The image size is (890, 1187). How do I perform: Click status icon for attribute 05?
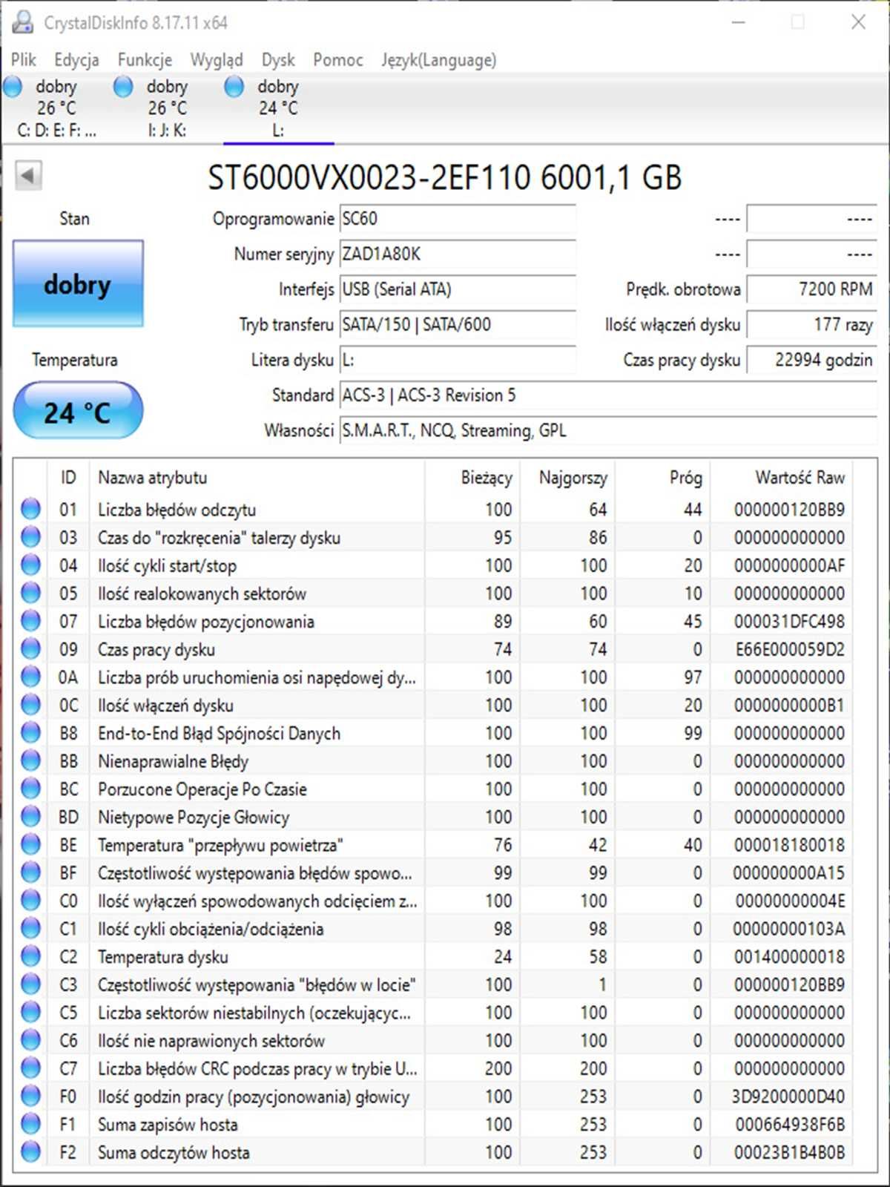[30, 593]
